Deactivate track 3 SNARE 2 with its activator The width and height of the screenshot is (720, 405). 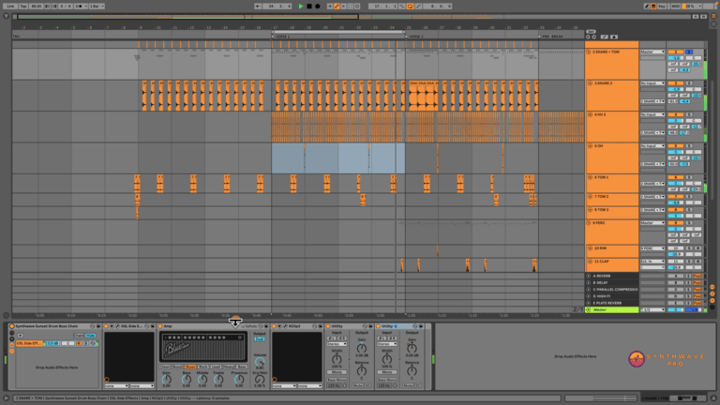coord(675,83)
